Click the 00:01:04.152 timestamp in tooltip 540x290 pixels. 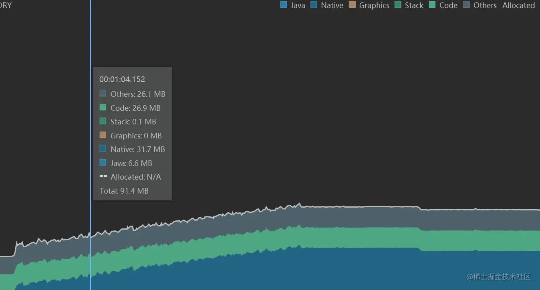pos(122,79)
